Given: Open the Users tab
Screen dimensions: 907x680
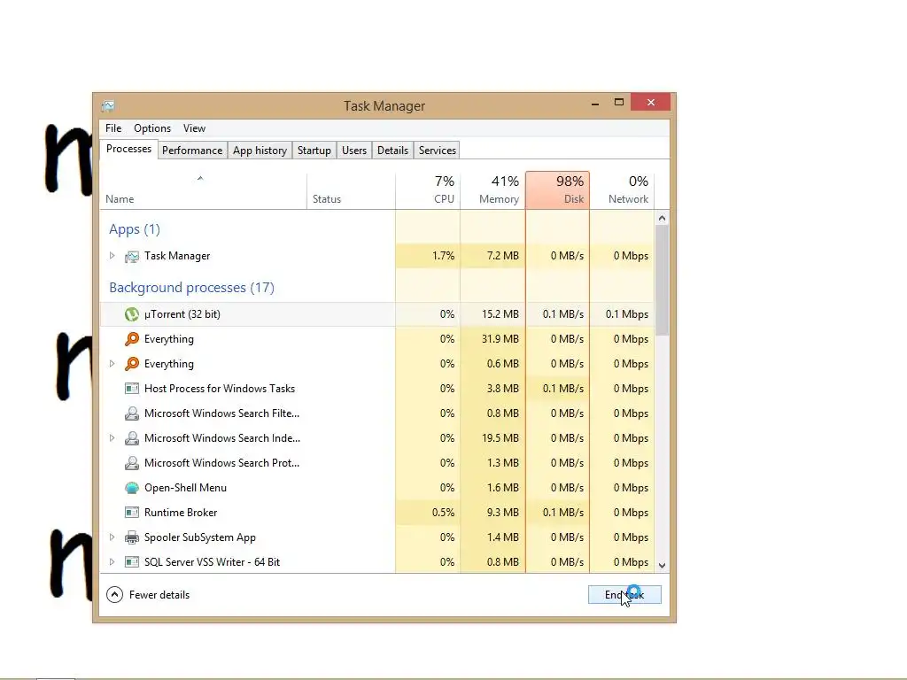Looking at the screenshot, I should pos(354,151).
